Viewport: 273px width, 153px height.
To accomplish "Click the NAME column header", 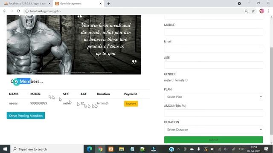I will 14,94.
